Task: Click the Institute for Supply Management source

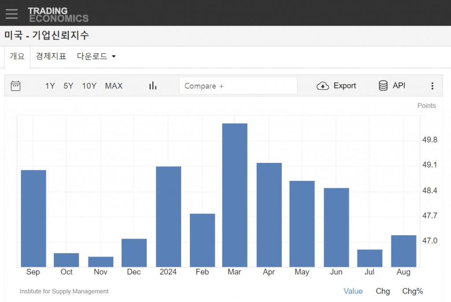Action: (64, 291)
